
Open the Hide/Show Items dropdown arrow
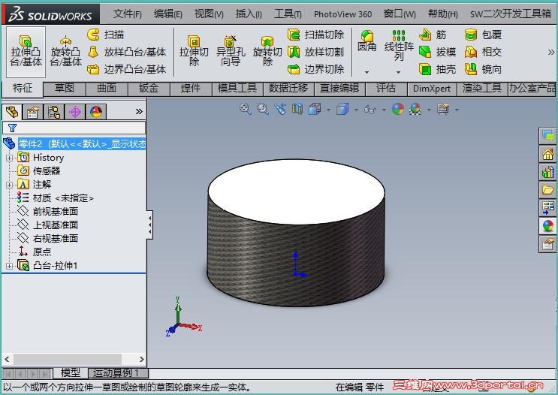point(384,110)
